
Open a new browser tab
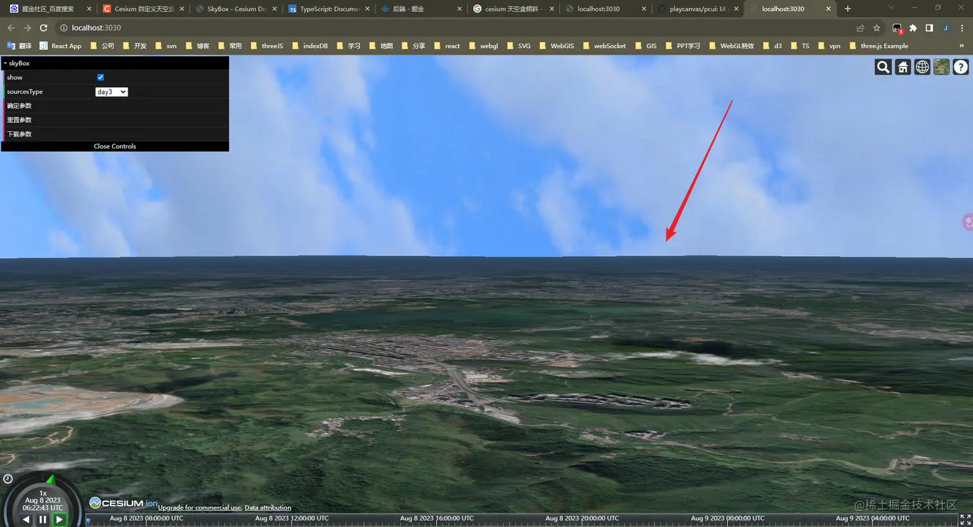(848, 9)
